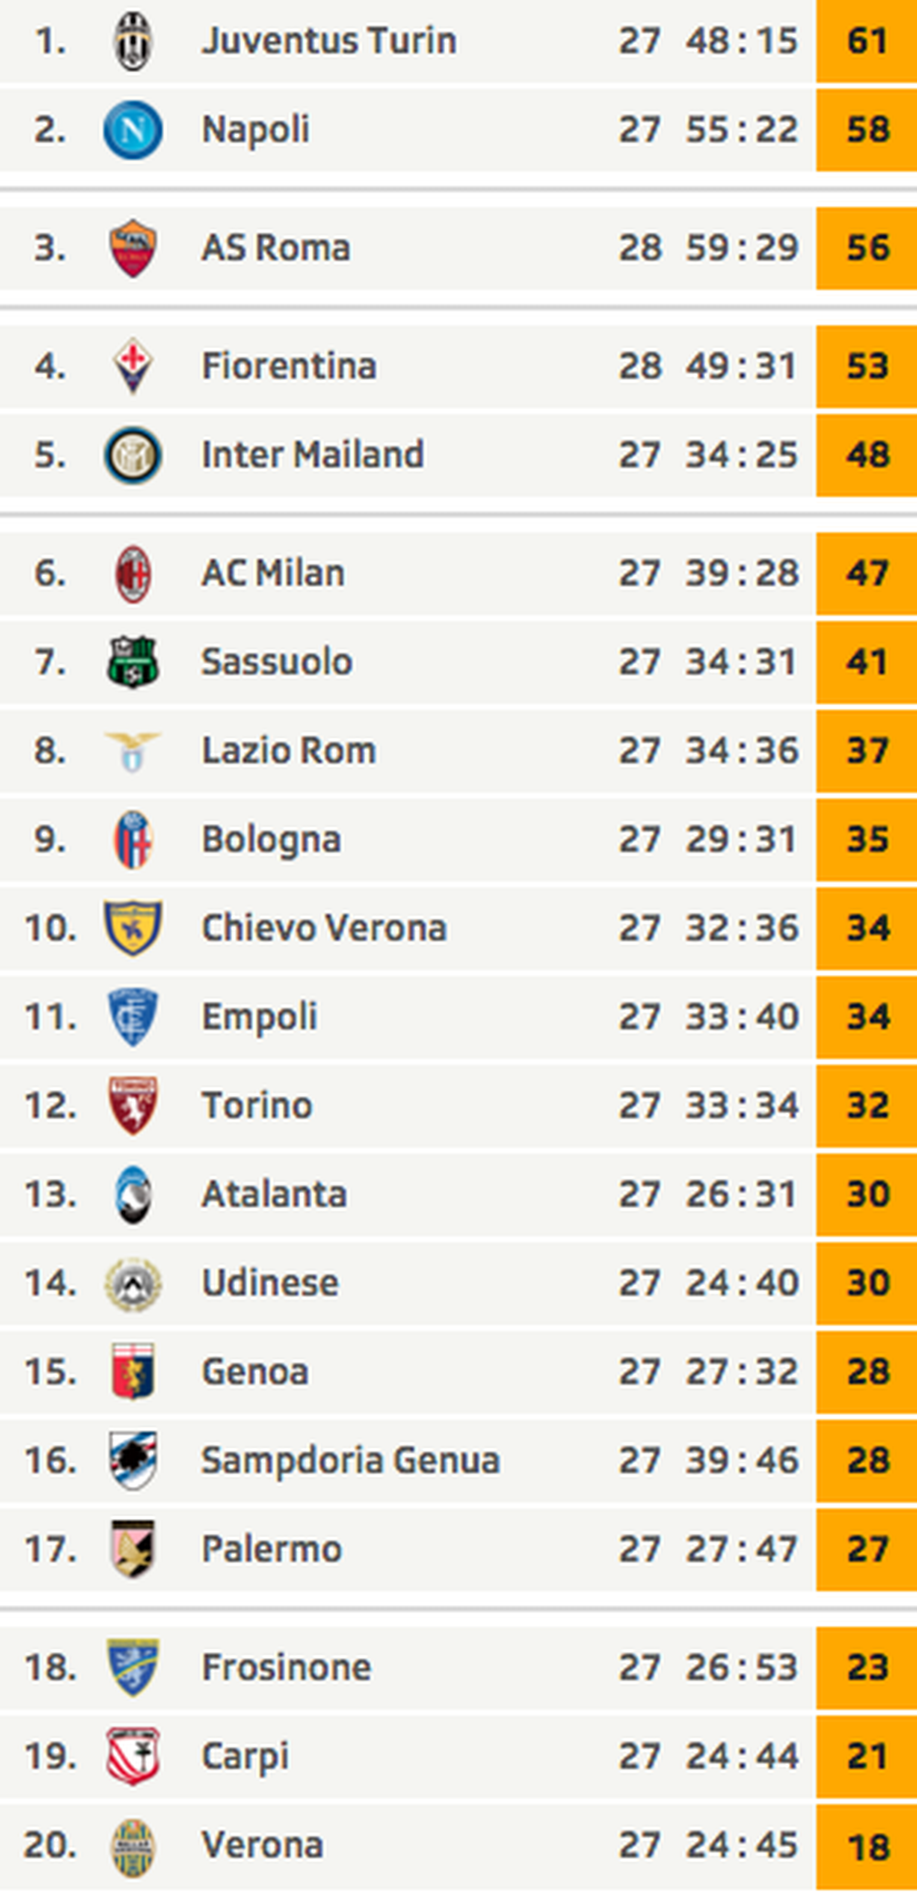Select the AS Roma crest icon
This screenshot has width=917, height=1893.
[133, 248]
